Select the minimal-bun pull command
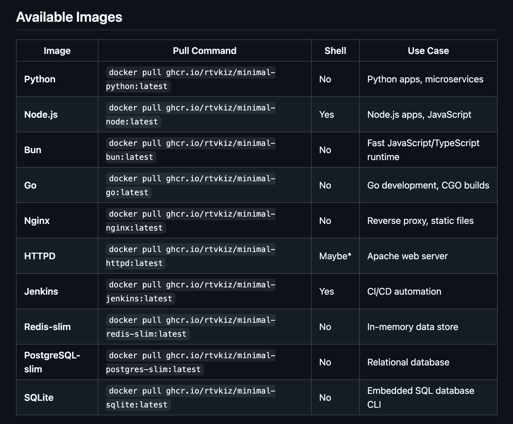This screenshot has width=513, height=424. pos(190,144)
